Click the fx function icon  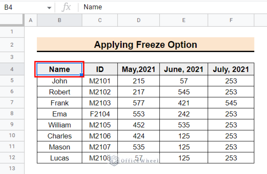point(66,7)
